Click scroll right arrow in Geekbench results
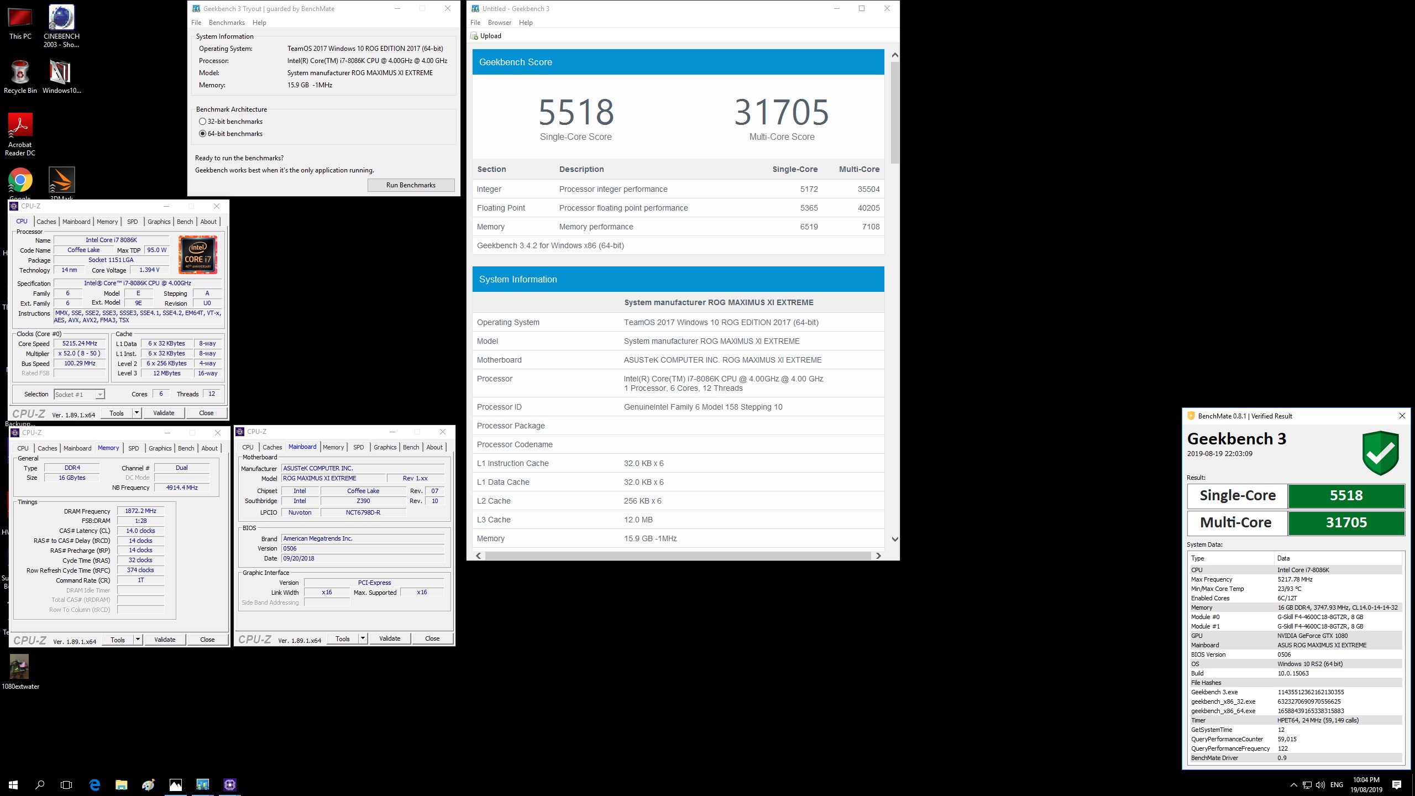Viewport: 1415px width, 796px height. (878, 556)
